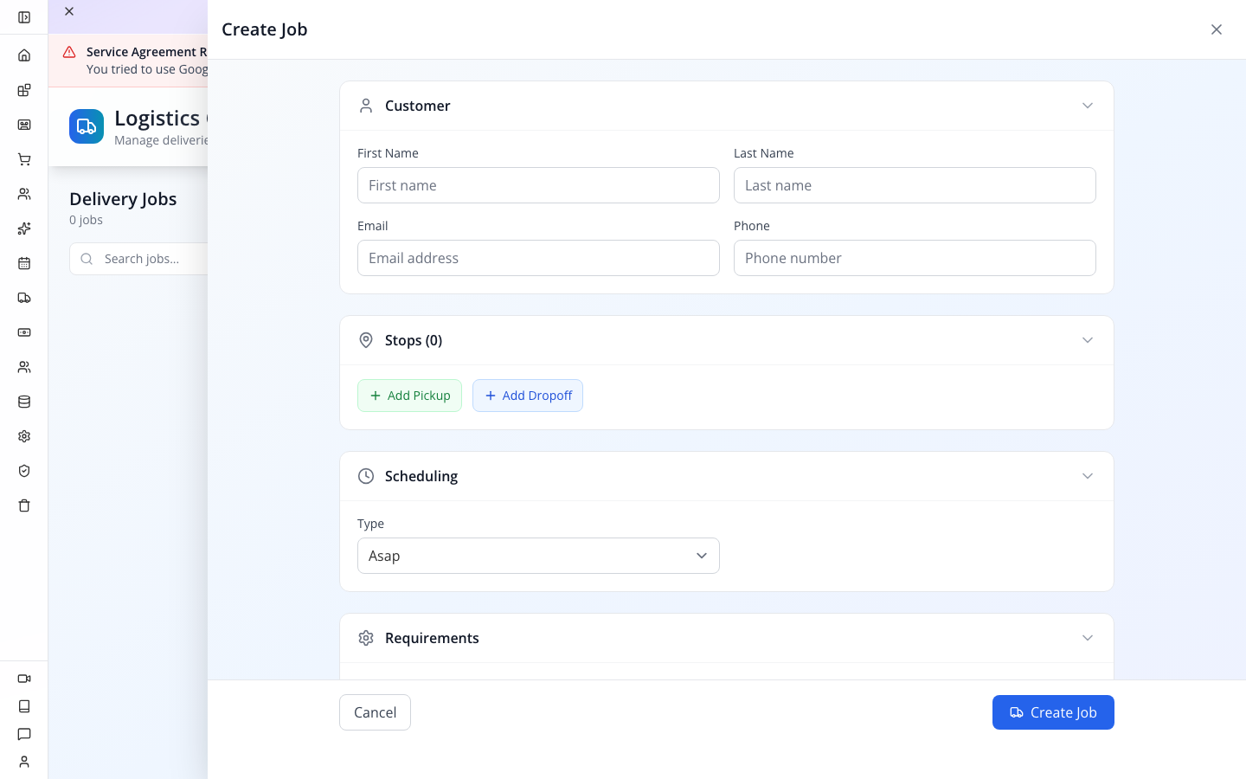Open the database icon in sidebar
The width and height of the screenshot is (1246, 779).
(24, 402)
